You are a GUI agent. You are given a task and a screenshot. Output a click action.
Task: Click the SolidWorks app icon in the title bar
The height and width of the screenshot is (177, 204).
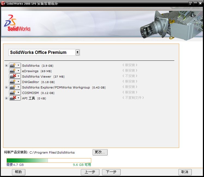coord(3,3)
